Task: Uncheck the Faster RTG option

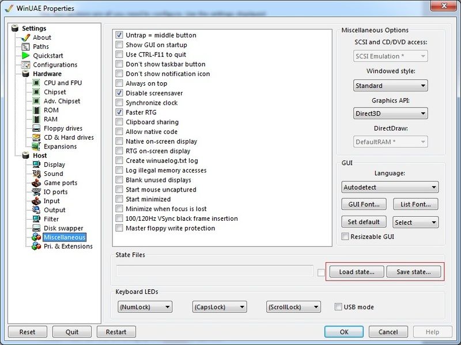Action: click(x=119, y=112)
